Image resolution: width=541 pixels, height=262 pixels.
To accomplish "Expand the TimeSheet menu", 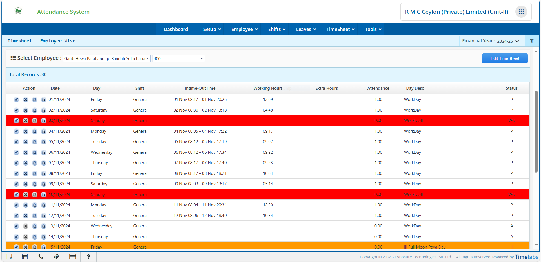I will click(340, 29).
